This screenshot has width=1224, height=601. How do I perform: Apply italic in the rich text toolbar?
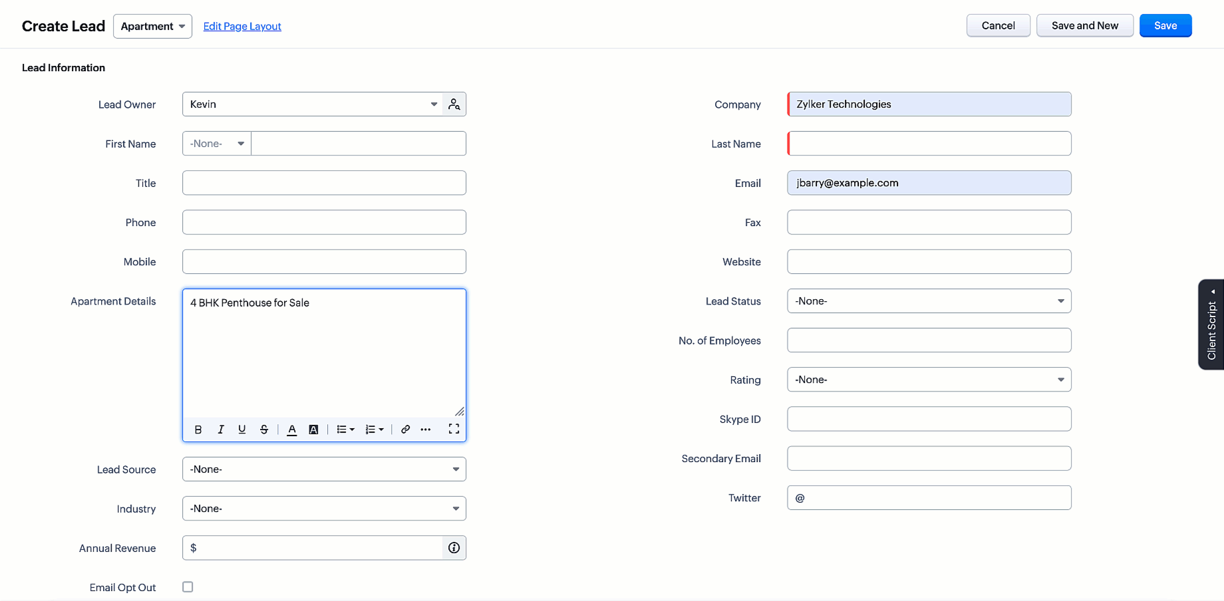click(x=221, y=429)
